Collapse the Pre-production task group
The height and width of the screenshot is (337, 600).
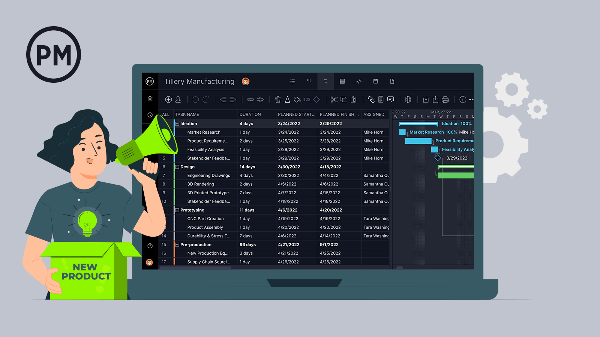coord(177,245)
